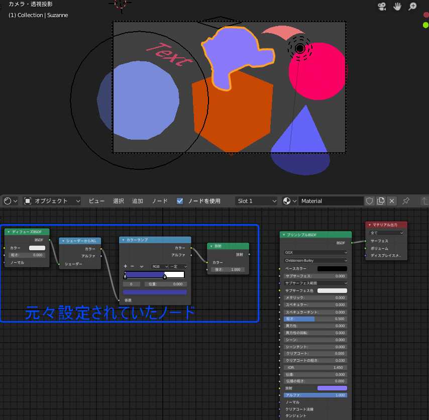Open the GGX distribution dropdown

pos(316,252)
